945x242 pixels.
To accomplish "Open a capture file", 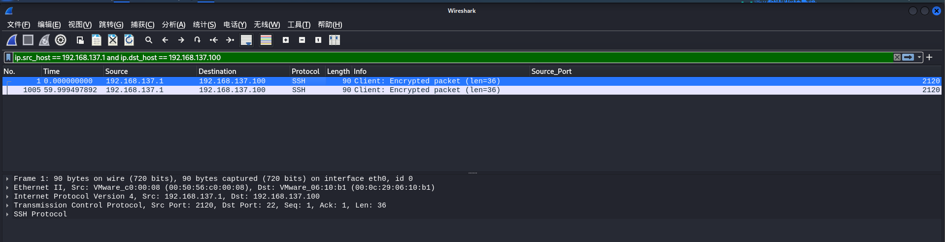I will pyautogui.click(x=80, y=40).
